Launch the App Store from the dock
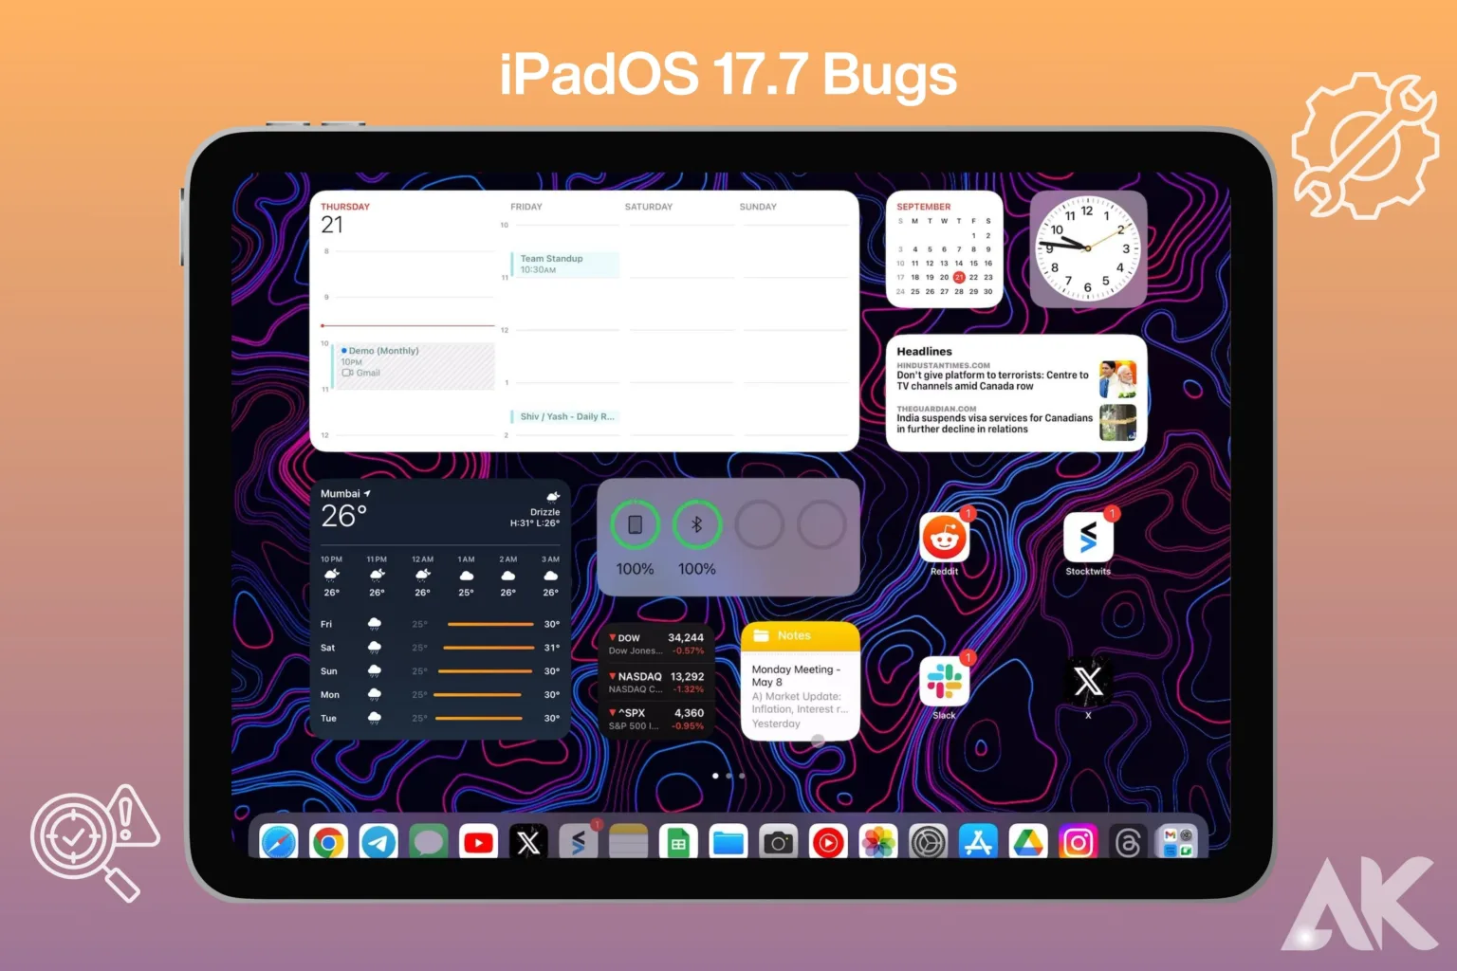Viewport: 1457px width, 971px height. [x=978, y=842]
